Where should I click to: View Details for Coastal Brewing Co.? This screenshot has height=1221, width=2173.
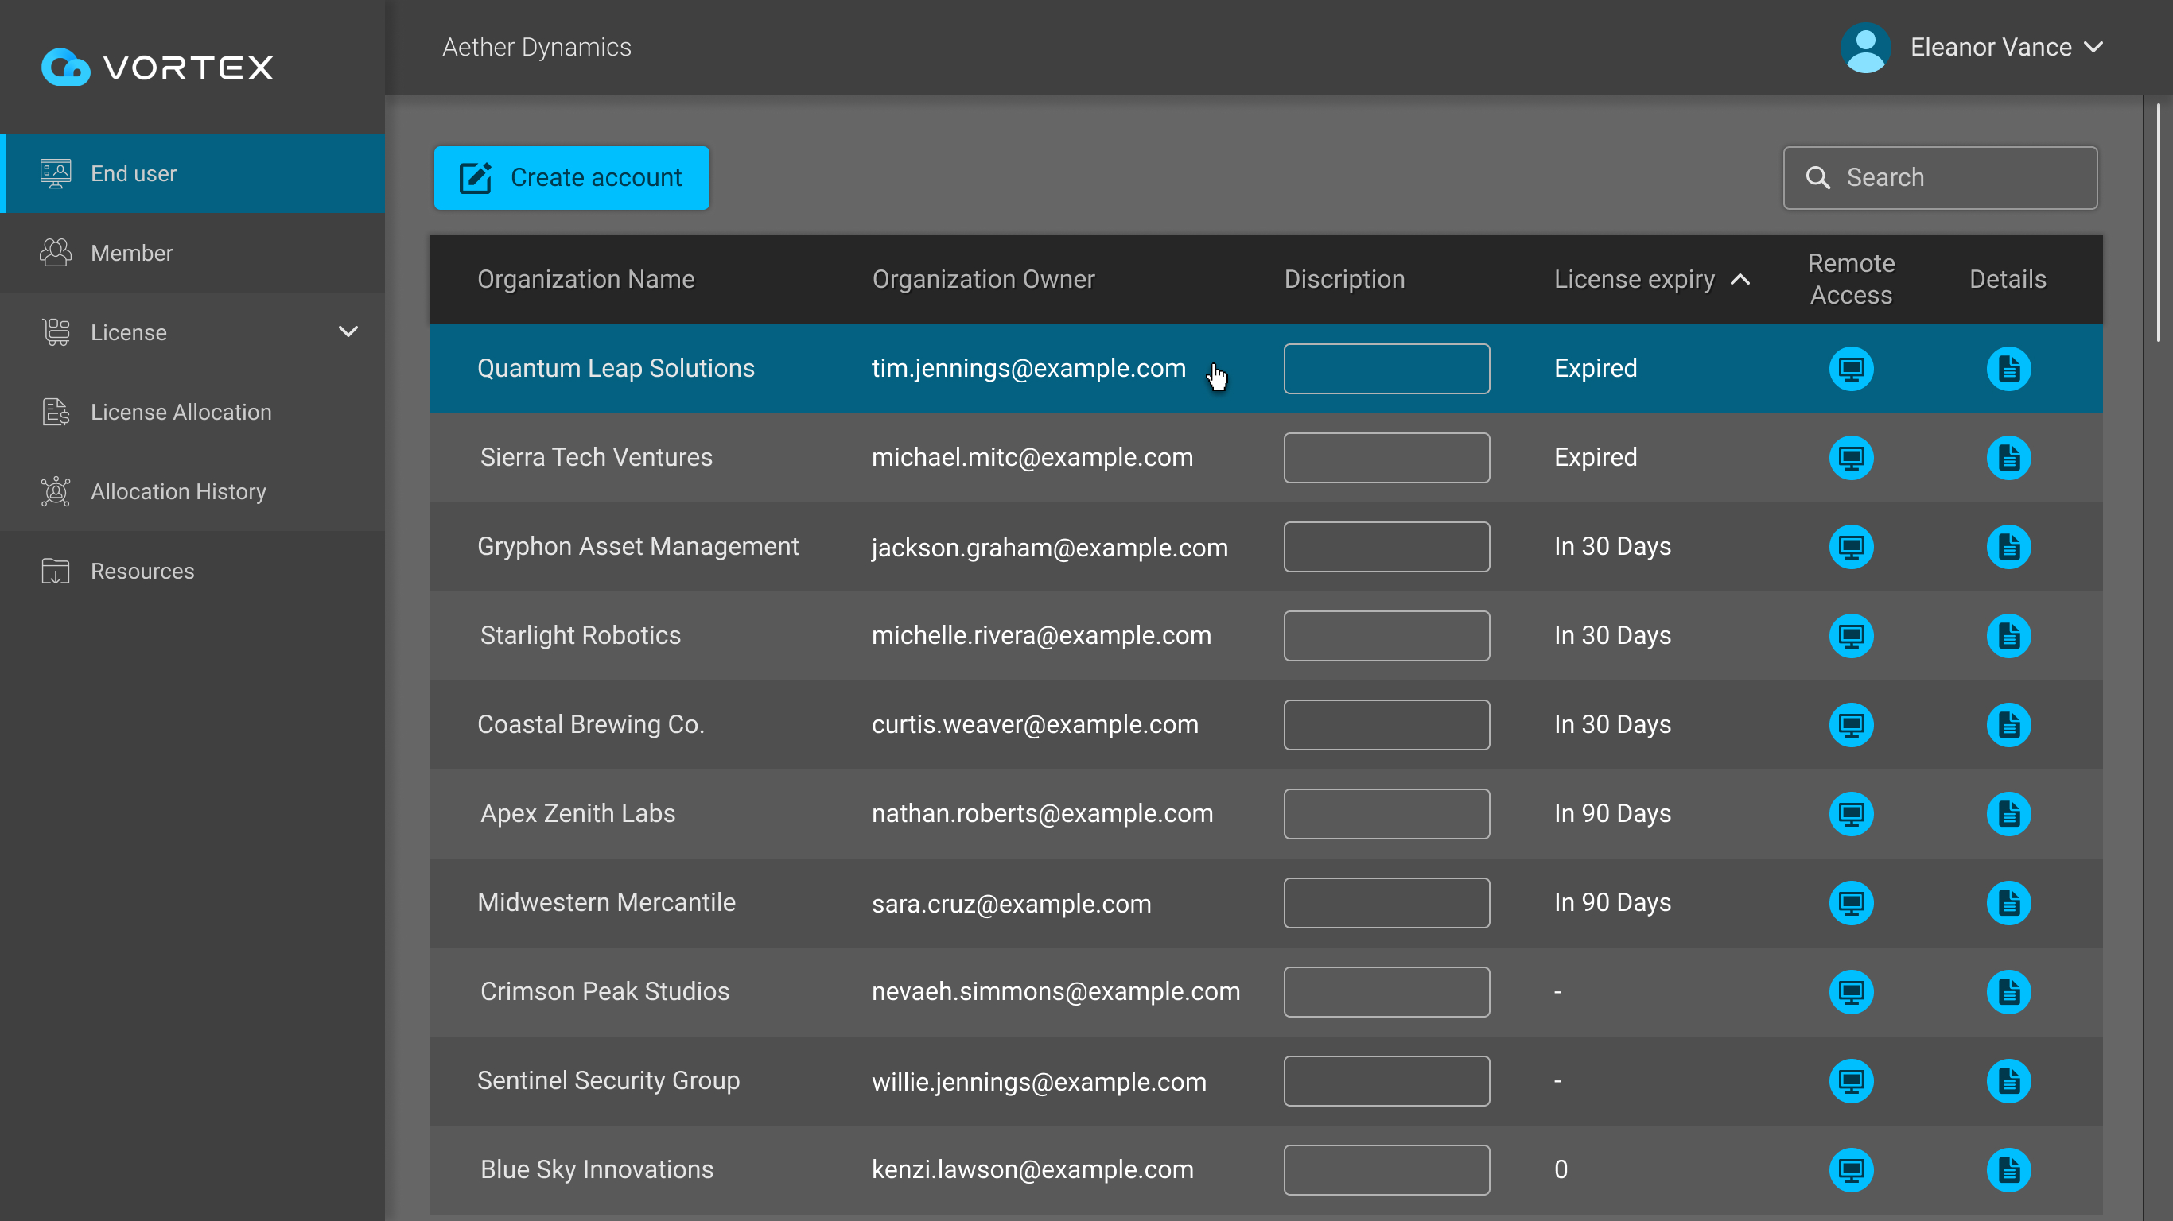[x=2008, y=724]
